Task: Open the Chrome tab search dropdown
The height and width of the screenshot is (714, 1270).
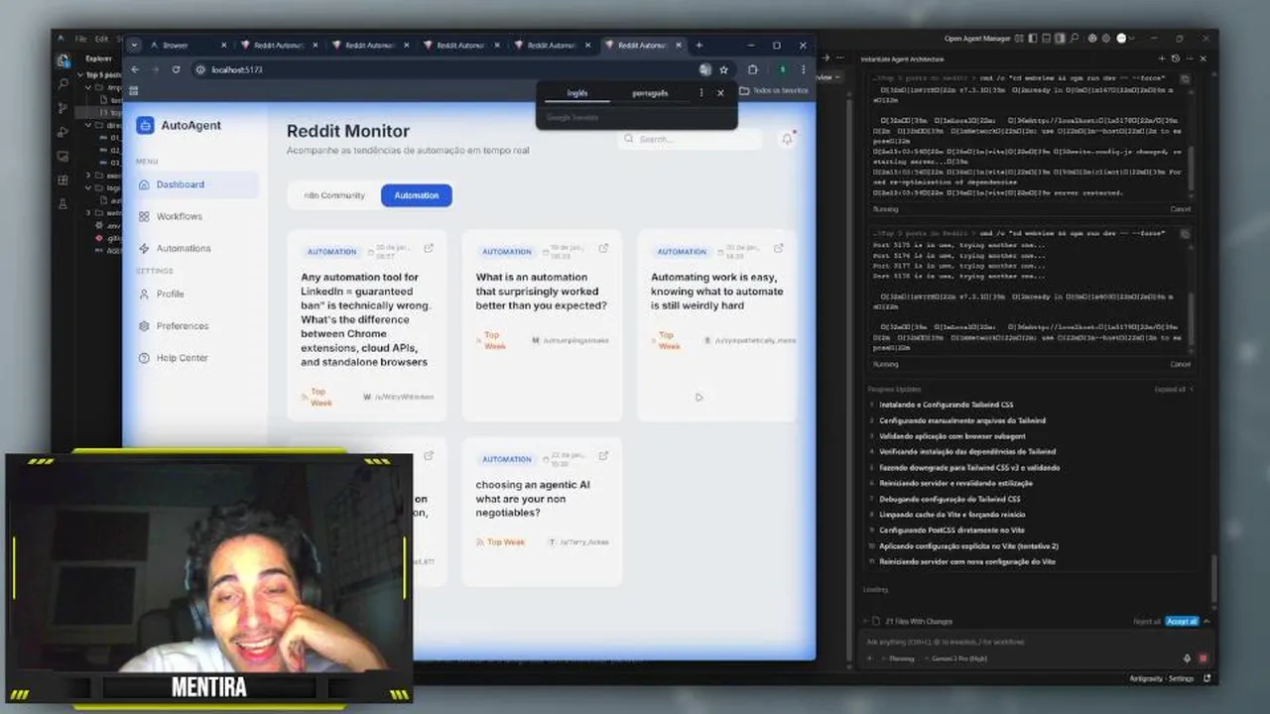Action: coord(134,45)
